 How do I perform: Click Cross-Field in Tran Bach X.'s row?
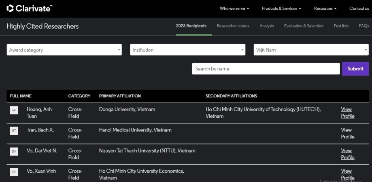tap(75, 133)
